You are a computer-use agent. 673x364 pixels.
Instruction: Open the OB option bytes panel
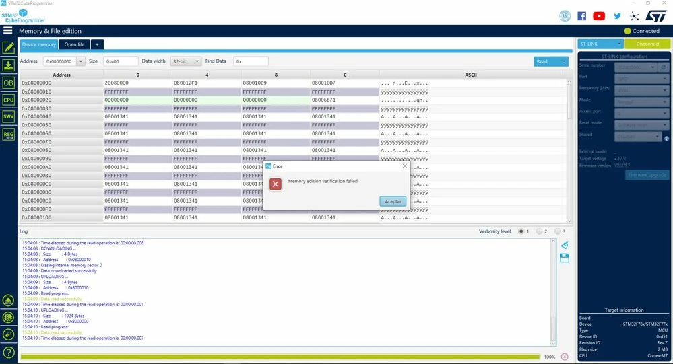(x=9, y=83)
